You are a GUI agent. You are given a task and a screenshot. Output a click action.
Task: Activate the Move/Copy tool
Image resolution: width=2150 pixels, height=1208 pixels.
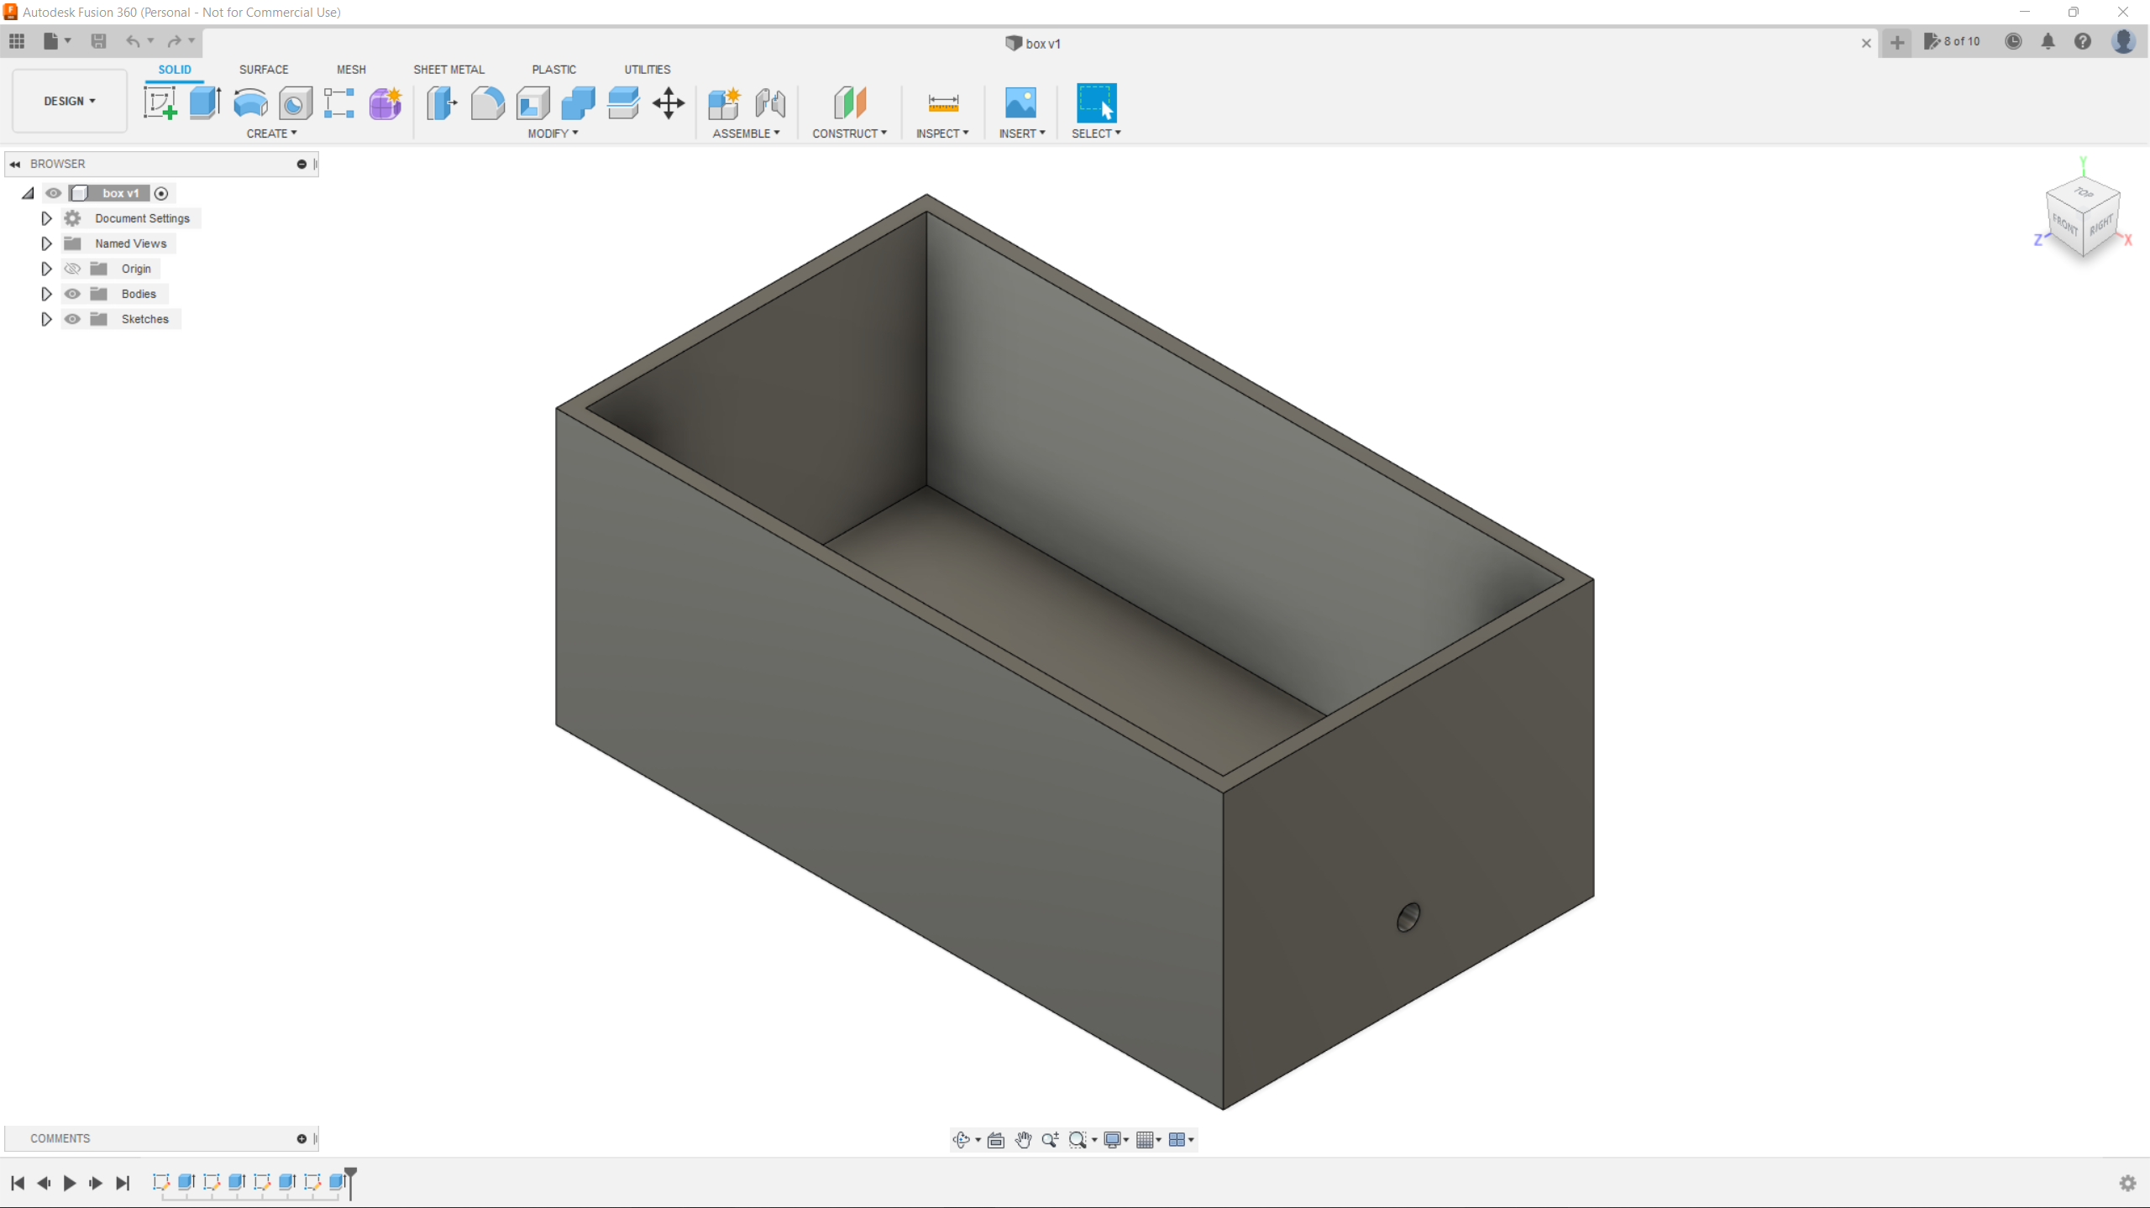[x=669, y=103]
